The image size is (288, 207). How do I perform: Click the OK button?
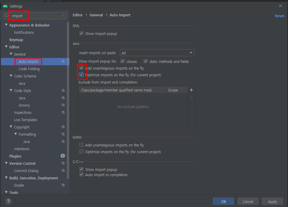[x=224, y=201]
